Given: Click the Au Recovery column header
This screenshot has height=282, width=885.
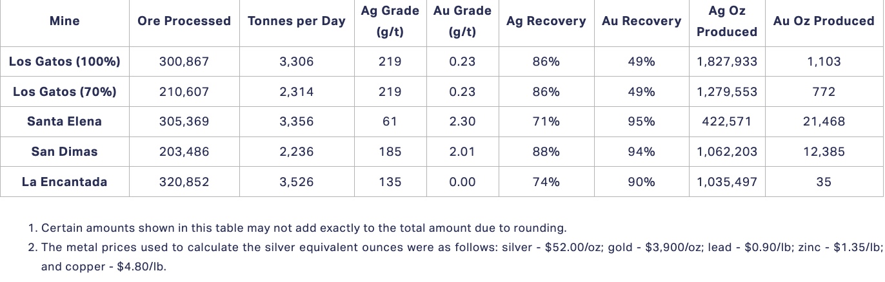Looking at the screenshot, I should coord(641,21).
